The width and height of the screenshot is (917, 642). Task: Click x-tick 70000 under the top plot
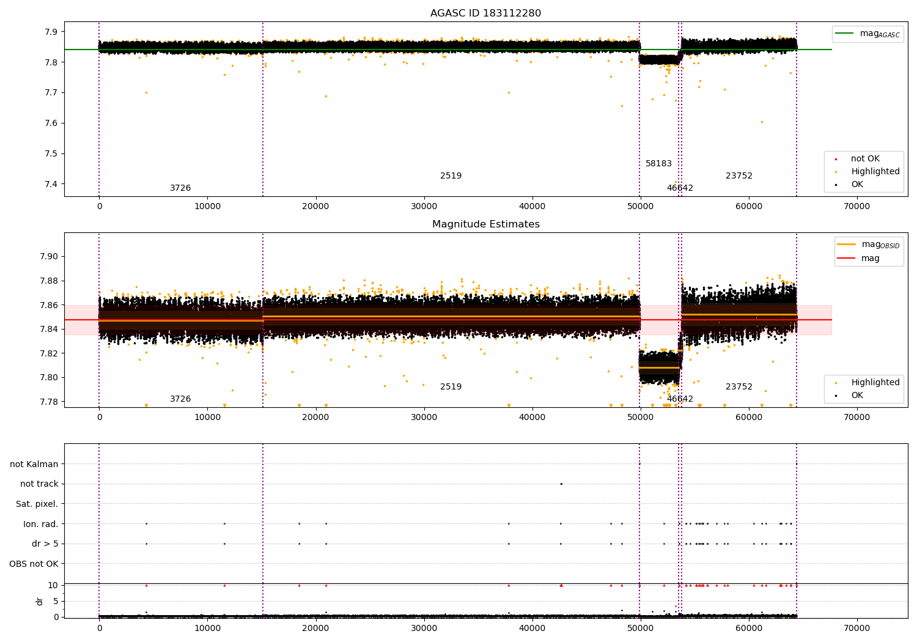pos(857,207)
